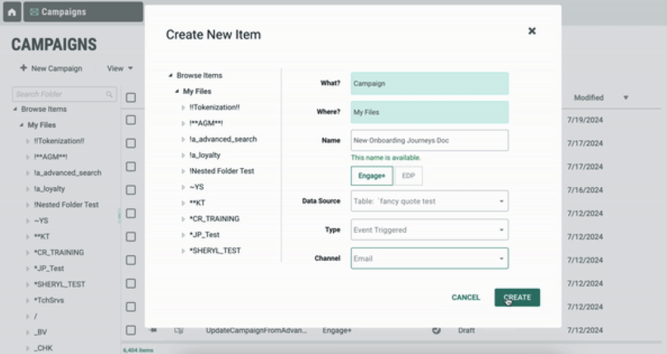Screen dimensions: 667x354
Task: Click the plus icon for New Campaign
Action: click(23, 68)
